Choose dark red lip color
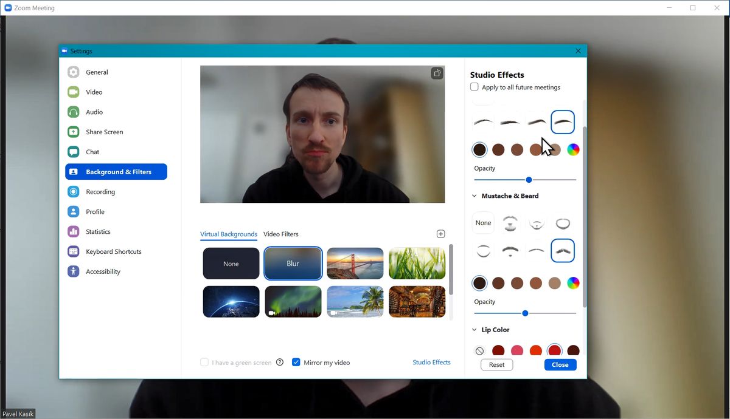 498,351
